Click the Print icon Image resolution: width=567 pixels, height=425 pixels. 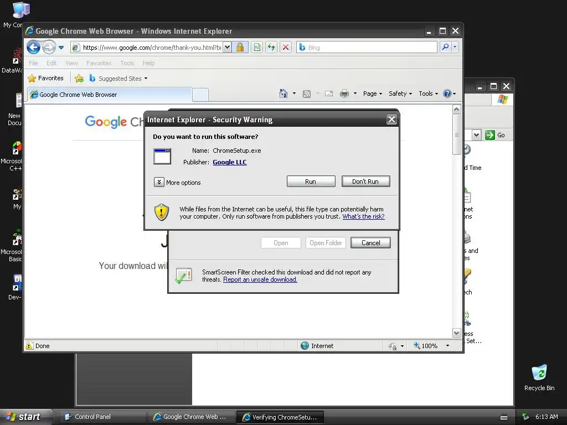[x=344, y=94]
